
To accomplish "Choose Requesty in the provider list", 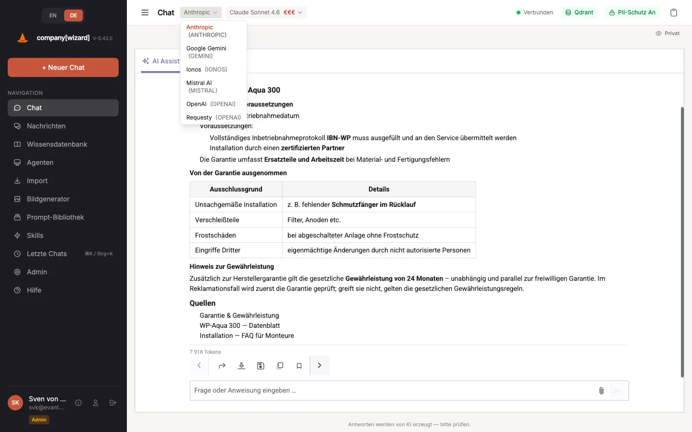I will tap(213, 118).
